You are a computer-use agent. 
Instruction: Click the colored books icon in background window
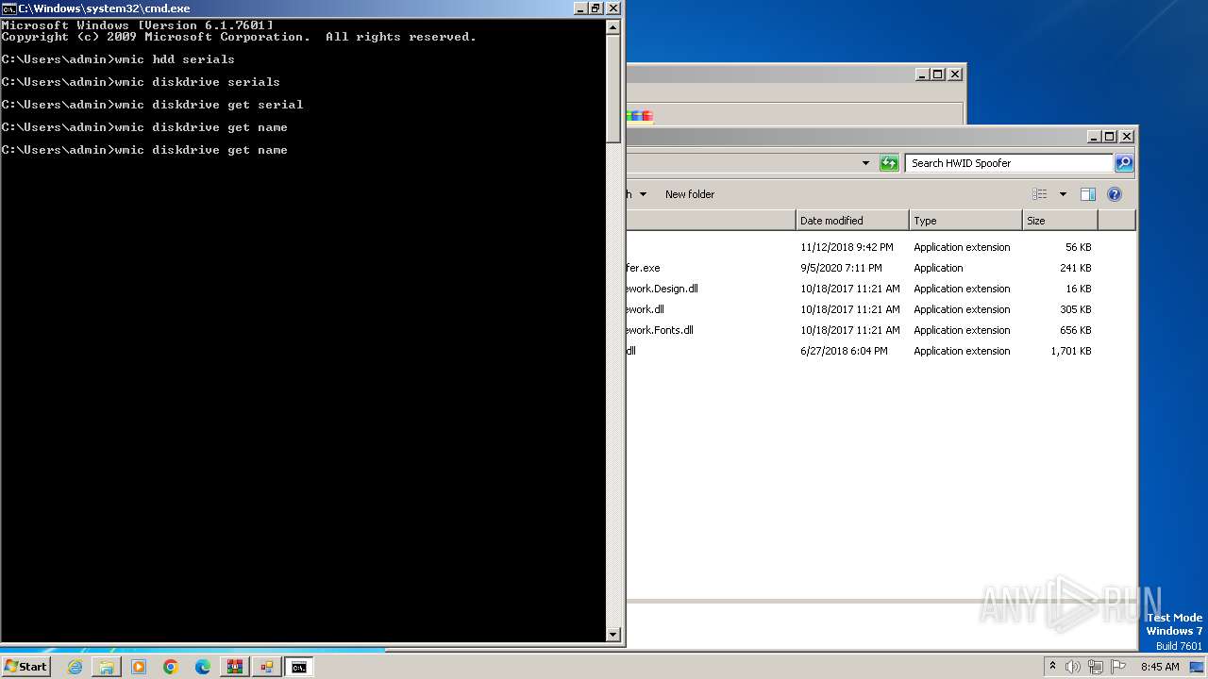click(x=641, y=116)
